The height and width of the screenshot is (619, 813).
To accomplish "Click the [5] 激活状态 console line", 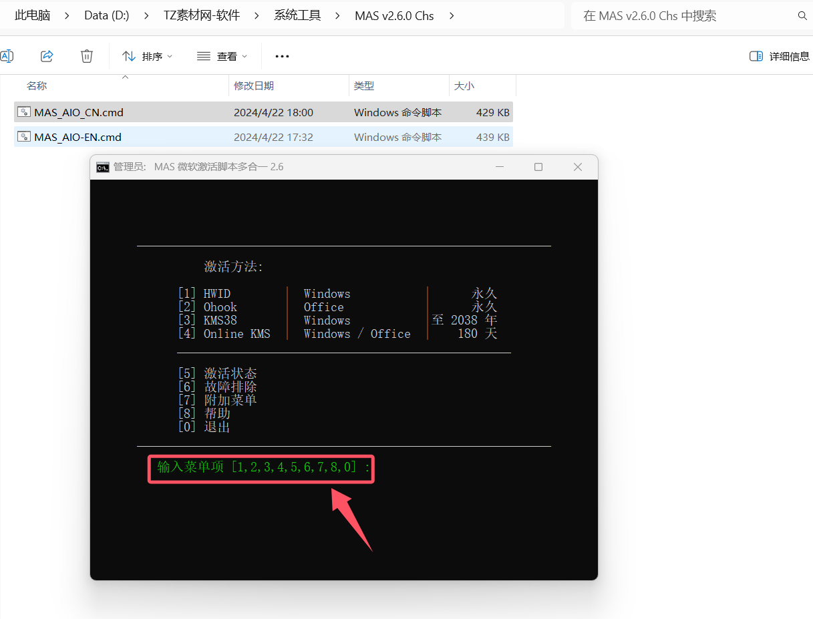I will (x=217, y=373).
